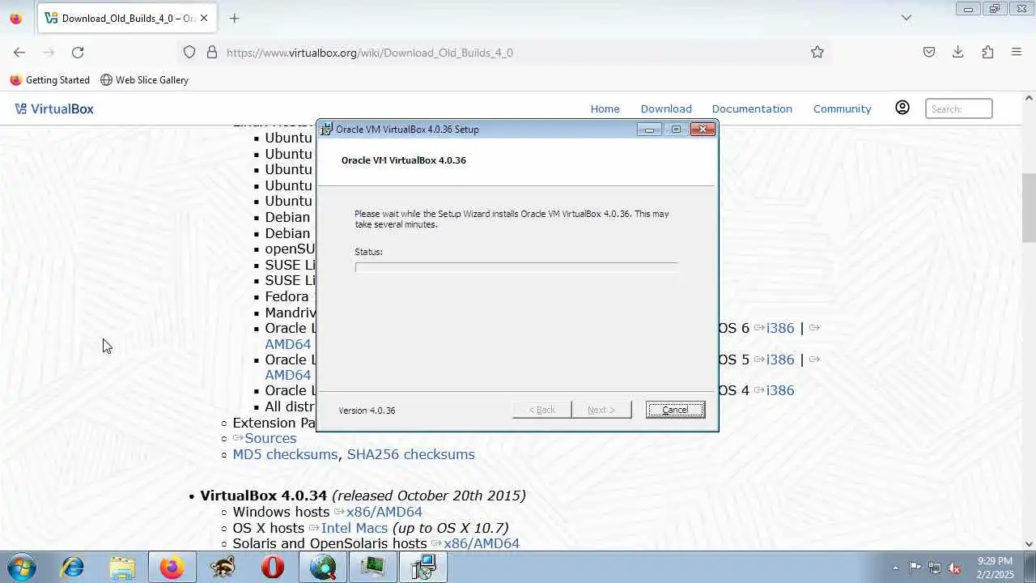The width and height of the screenshot is (1036, 583).
Task: Open the Intel Macs link
Action: (x=355, y=528)
